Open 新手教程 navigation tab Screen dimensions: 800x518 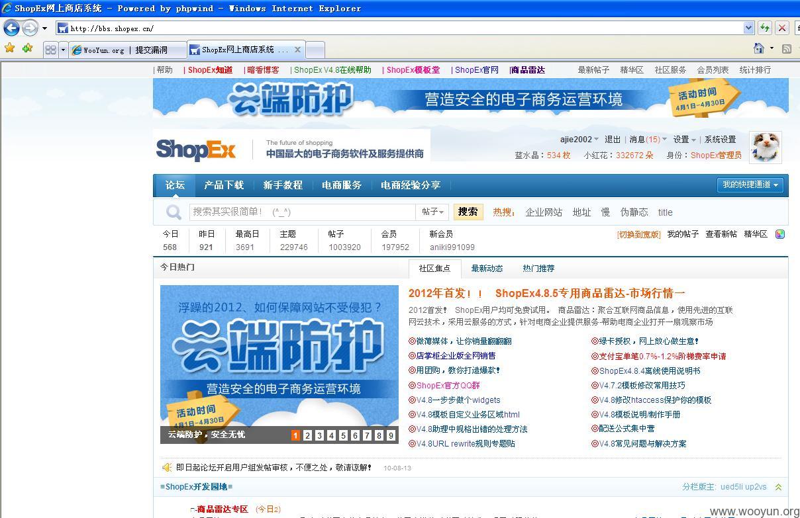coord(283,185)
